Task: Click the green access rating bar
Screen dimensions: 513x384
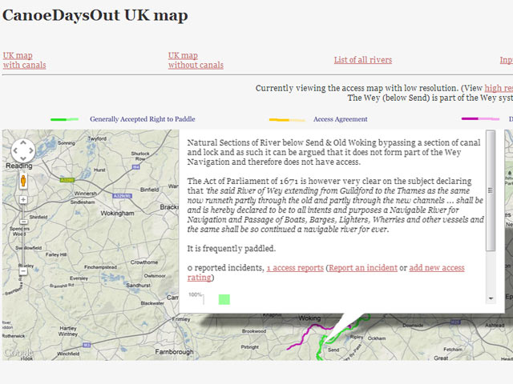Action: pyautogui.click(x=224, y=299)
